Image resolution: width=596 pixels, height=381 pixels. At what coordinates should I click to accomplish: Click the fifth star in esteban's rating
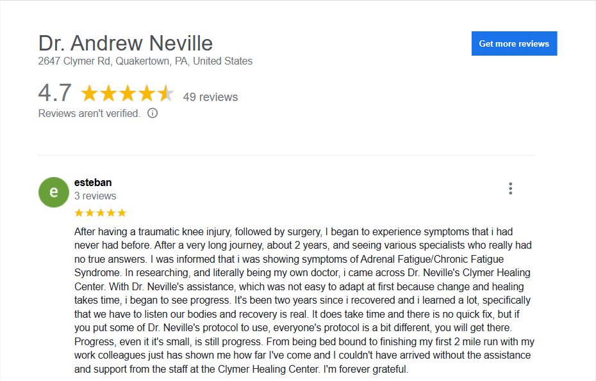point(122,213)
